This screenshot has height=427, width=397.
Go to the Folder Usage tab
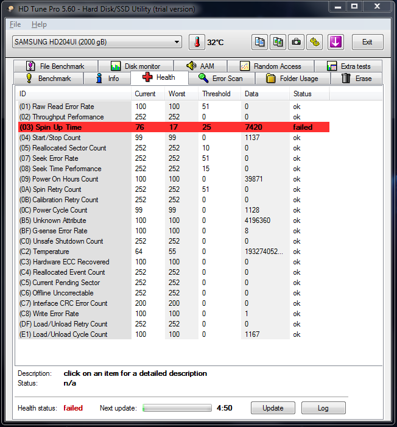[292, 79]
